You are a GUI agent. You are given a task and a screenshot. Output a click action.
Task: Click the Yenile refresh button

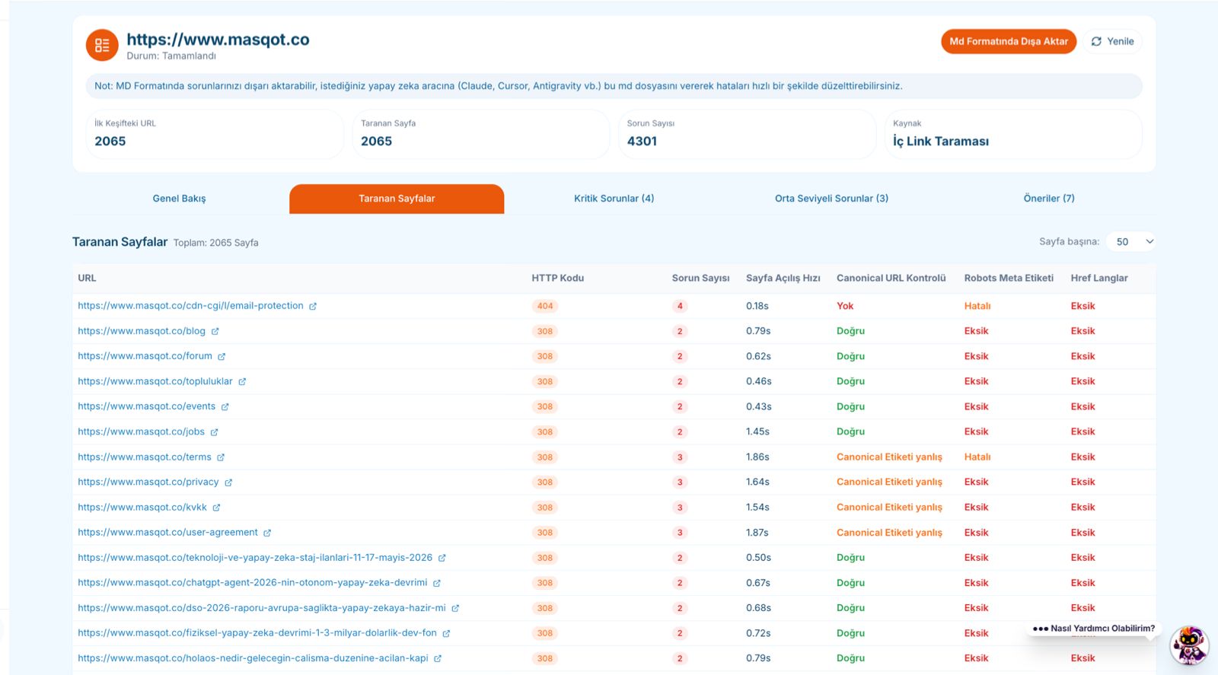(1112, 41)
